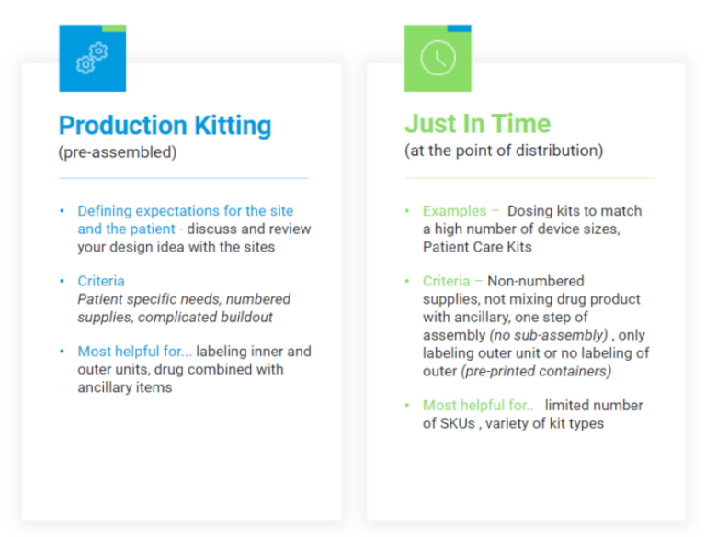Viewport: 706px width, 537px height.
Task: Click the small green tab on the blue tile
Action: [x=114, y=28]
